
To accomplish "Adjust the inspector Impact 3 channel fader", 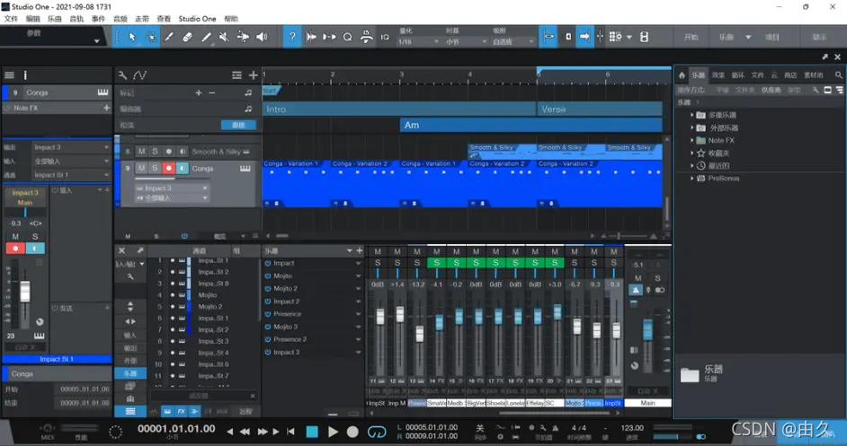I will pos(25,292).
